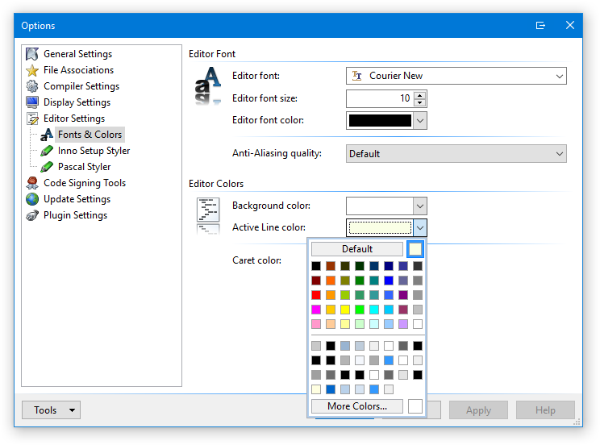Image resolution: width=600 pixels, height=445 pixels.
Task: Click the globe icon for Update Settings
Action: pos(32,199)
